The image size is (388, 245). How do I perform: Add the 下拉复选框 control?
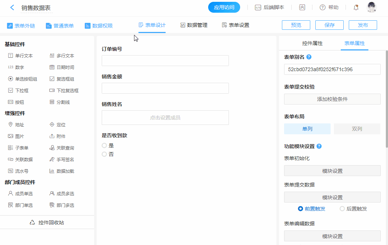pos(64,90)
